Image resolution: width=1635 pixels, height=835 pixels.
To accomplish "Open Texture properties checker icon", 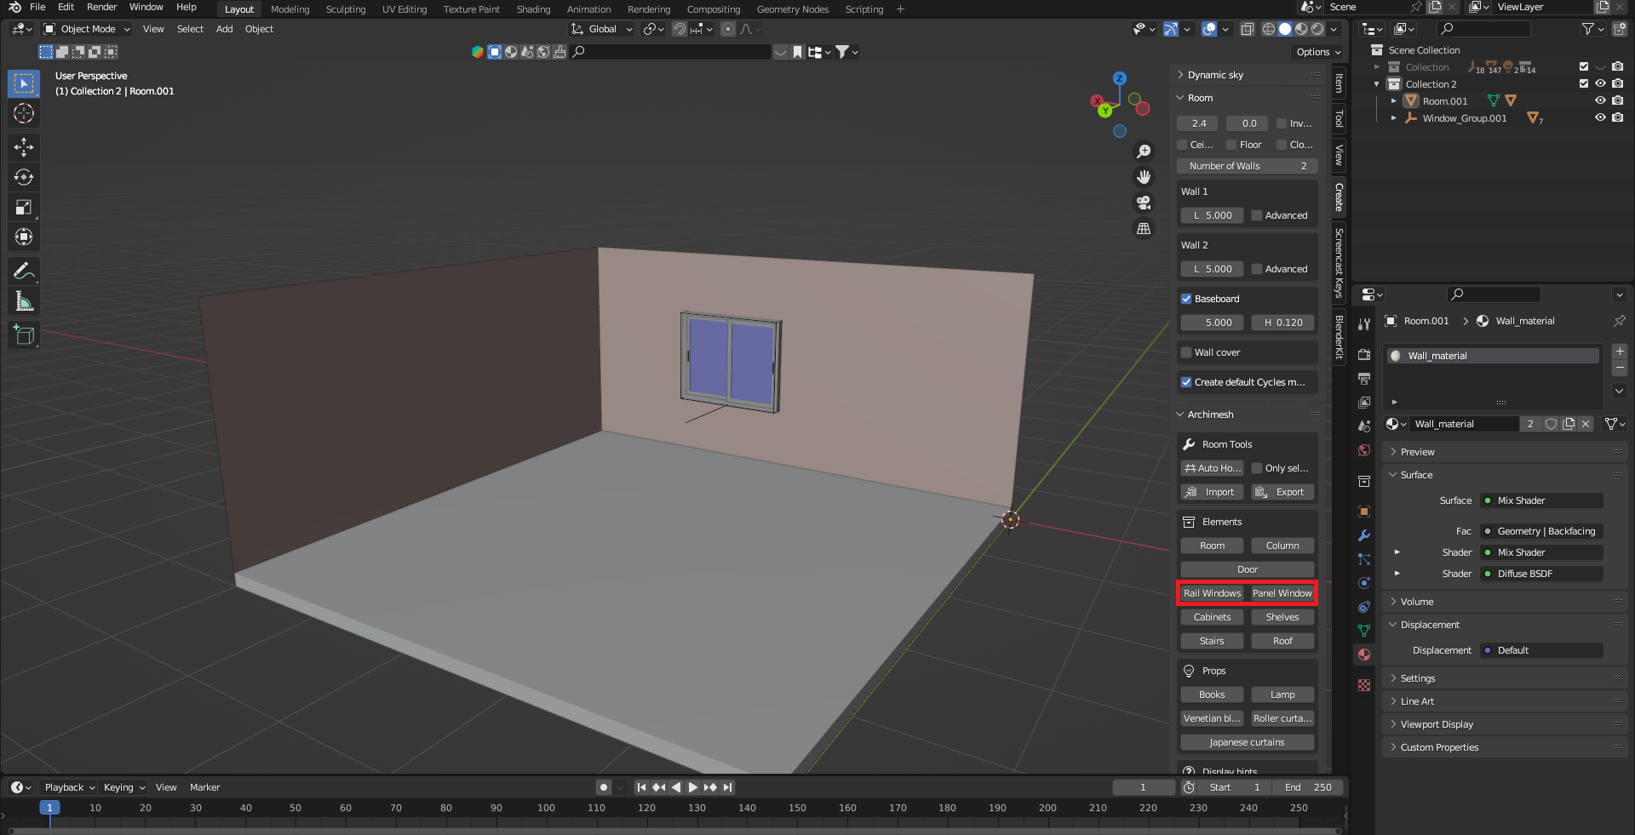I will point(1364,685).
